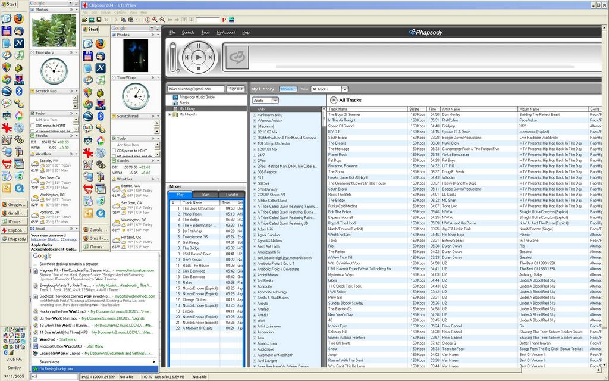This screenshot has width=609, height=381.
Task: Open image information via the red circled i icon
Action: pyautogui.click(x=147, y=20)
